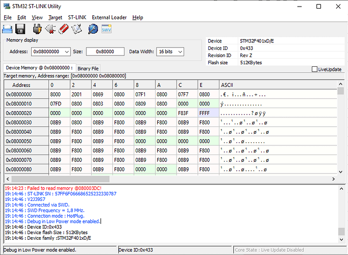Enable the LiveUpdate checkbox
The height and width of the screenshot is (255, 348).
click(x=314, y=69)
